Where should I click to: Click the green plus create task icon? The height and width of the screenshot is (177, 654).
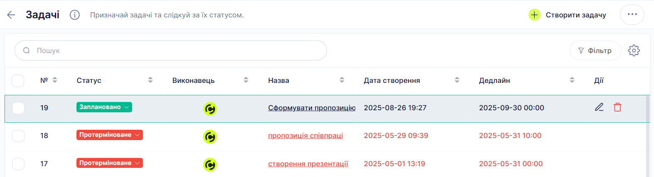(534, 15)
